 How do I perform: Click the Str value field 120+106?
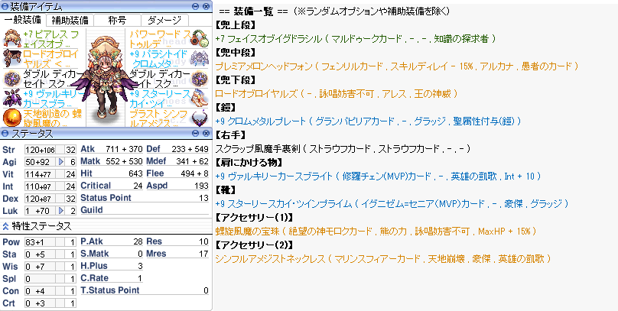pos(40,150)
